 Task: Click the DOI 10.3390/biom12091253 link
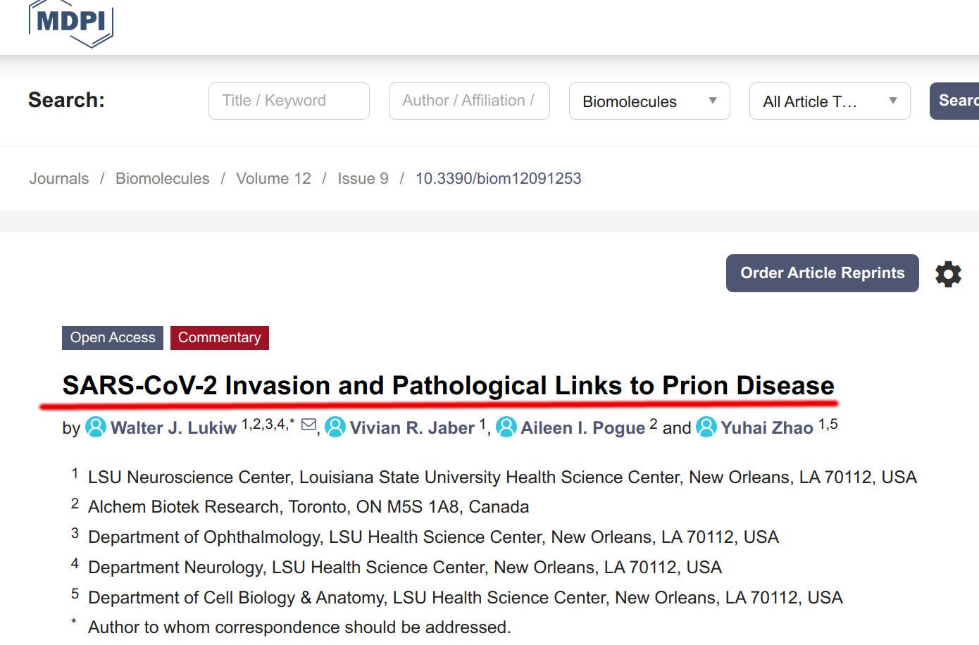click(x=499, y=179)
